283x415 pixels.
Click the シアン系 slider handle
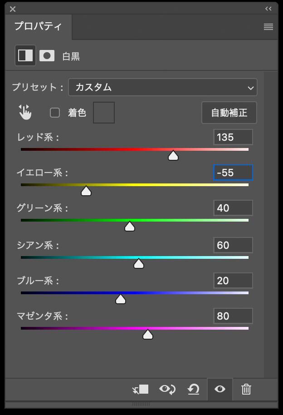(139, 264)
